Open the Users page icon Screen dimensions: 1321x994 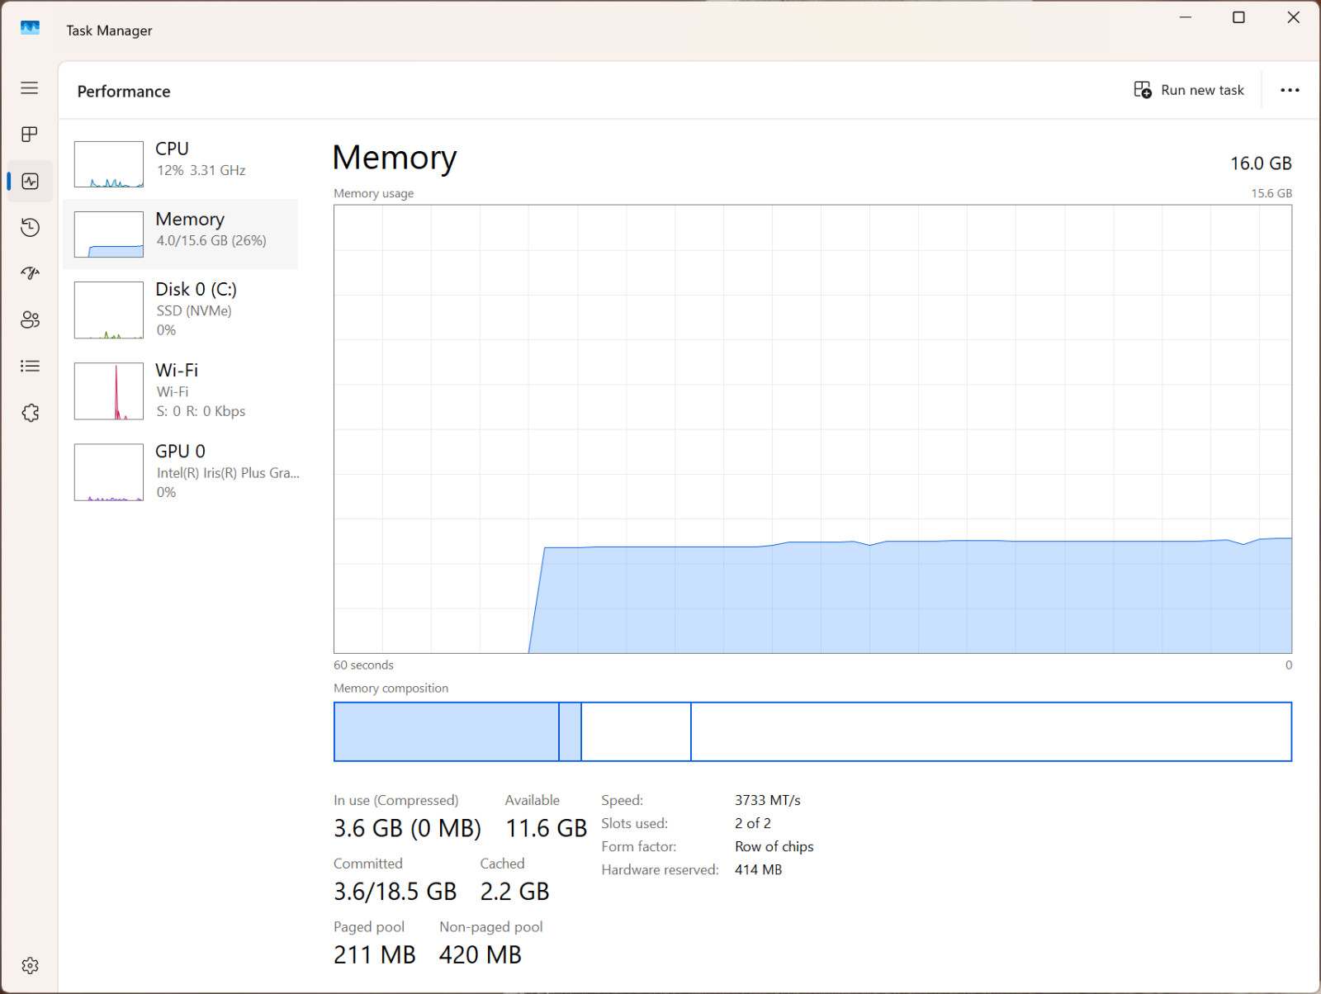click(30, 319)
